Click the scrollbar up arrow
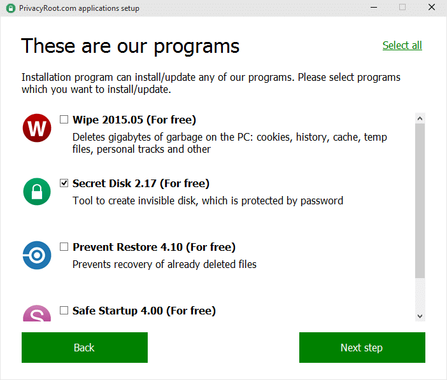 point(420,118)
